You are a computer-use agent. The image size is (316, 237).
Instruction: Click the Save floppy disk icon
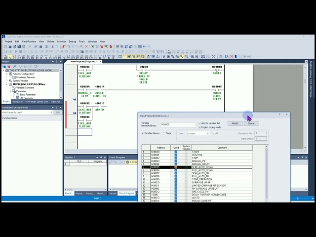coord(19,46)
